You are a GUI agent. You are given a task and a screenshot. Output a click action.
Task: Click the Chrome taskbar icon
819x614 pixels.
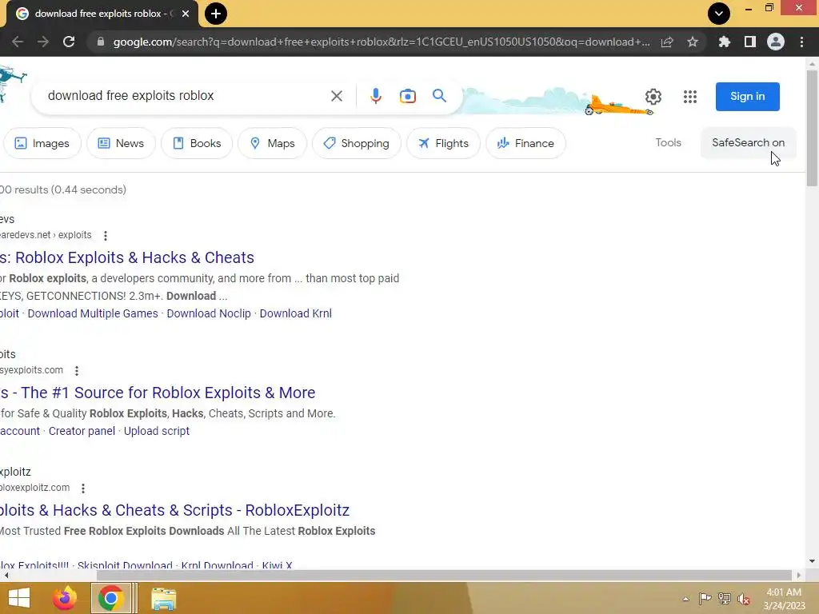[x=110, y=598]
